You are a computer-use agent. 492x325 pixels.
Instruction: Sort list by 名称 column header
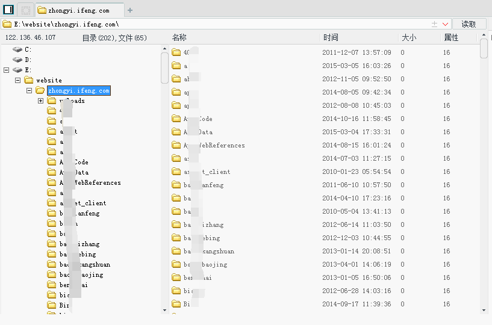pyautogui.click(x=179, y=38)
